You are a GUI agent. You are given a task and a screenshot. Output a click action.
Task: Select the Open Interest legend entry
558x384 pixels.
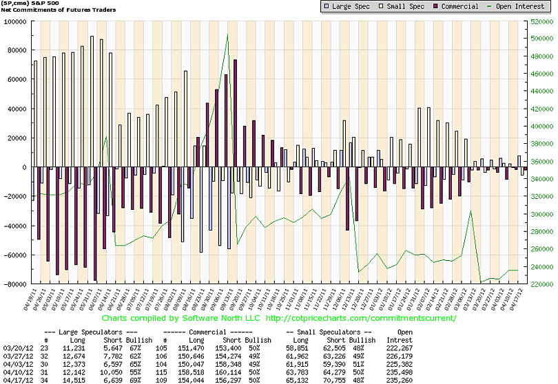(x=516, y=6)
